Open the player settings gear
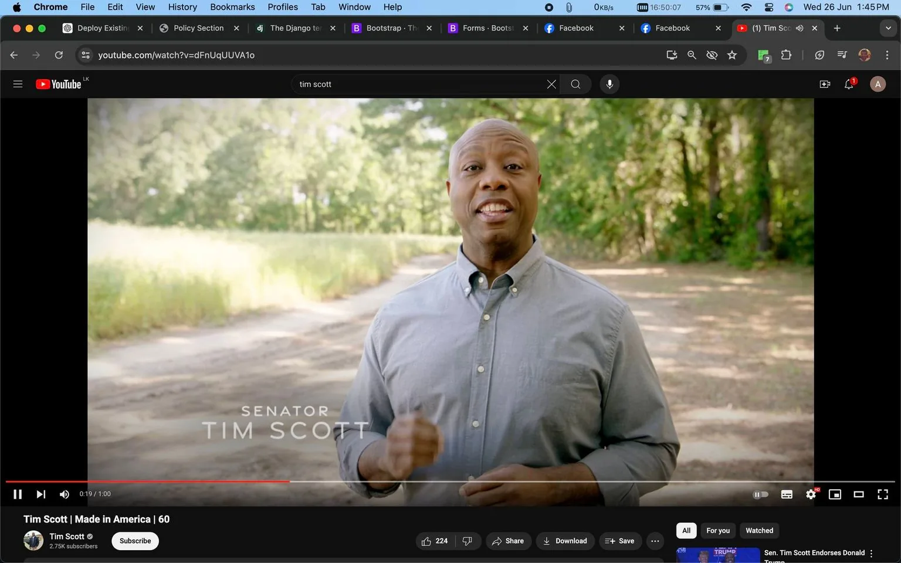Viewport: 901px width, 563px height. 811,494
